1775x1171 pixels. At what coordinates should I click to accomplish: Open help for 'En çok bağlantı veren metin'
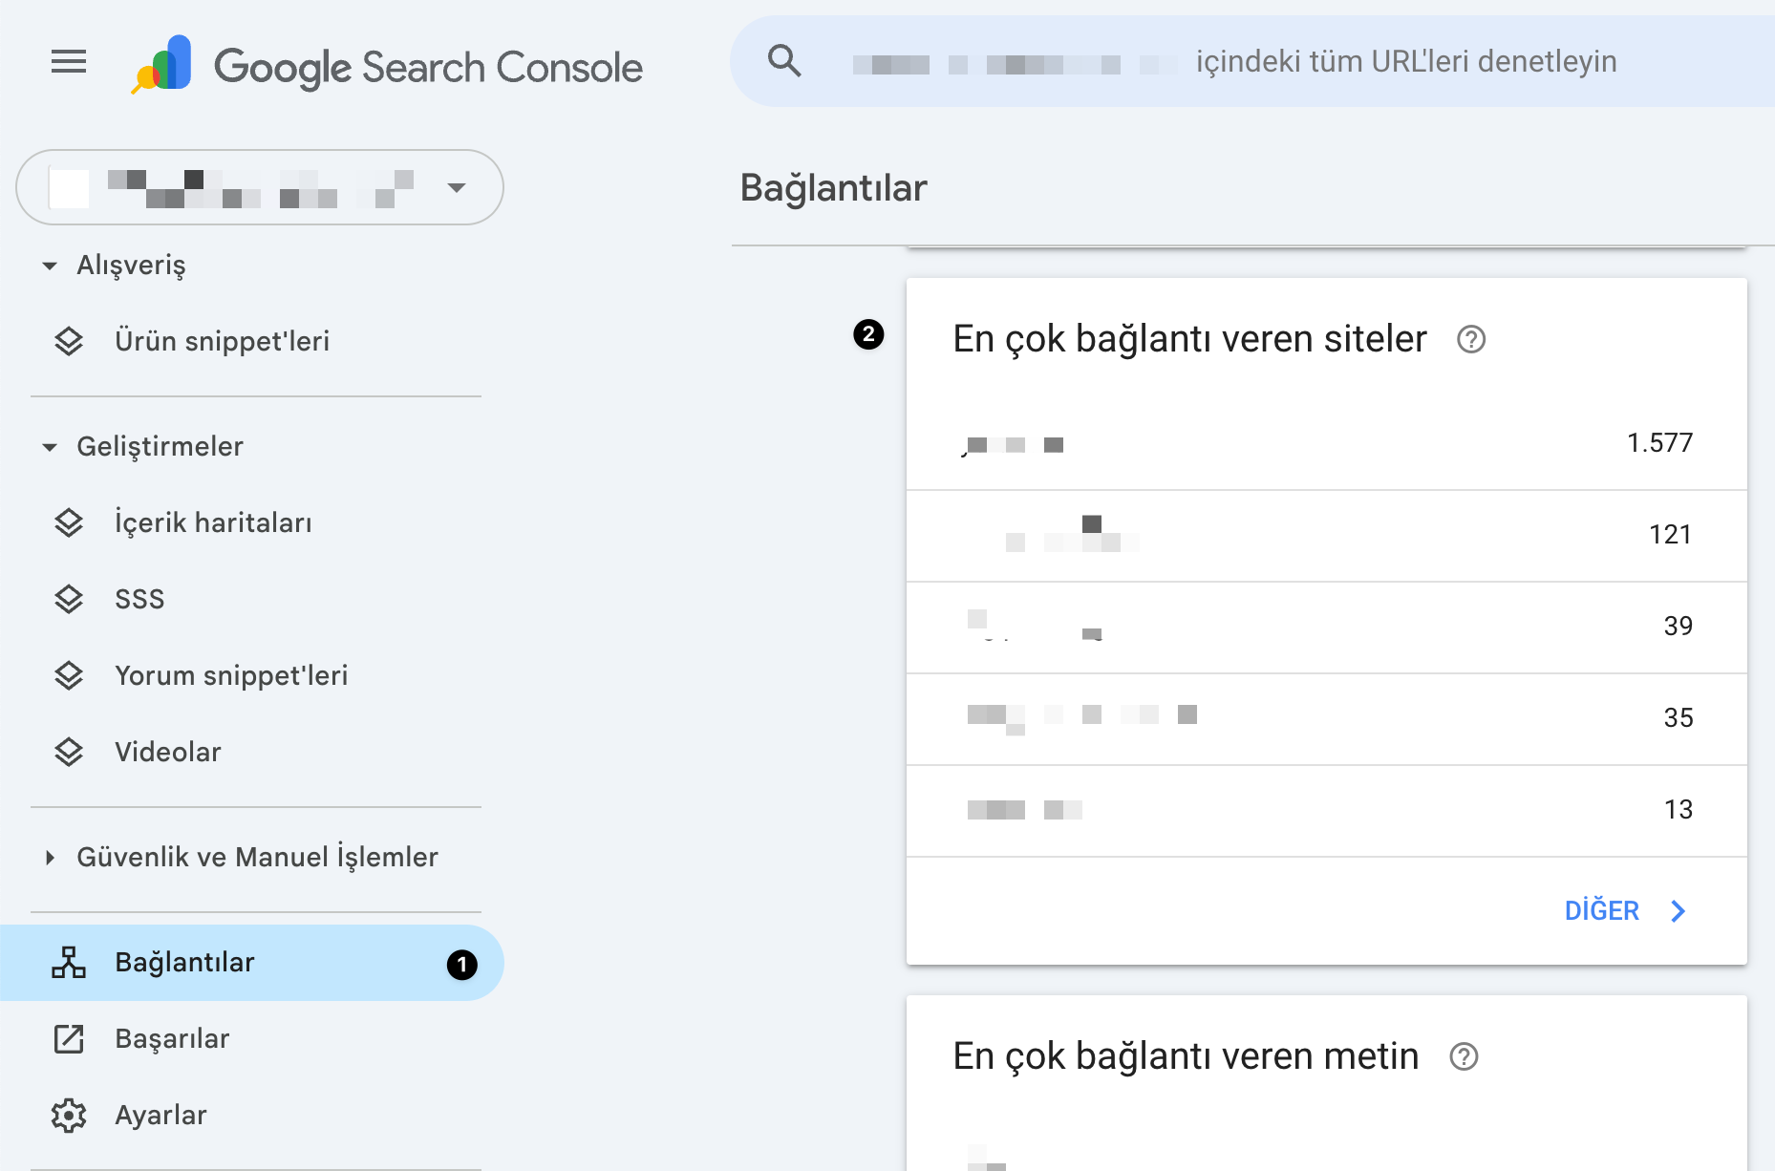pos(1462,1056)
